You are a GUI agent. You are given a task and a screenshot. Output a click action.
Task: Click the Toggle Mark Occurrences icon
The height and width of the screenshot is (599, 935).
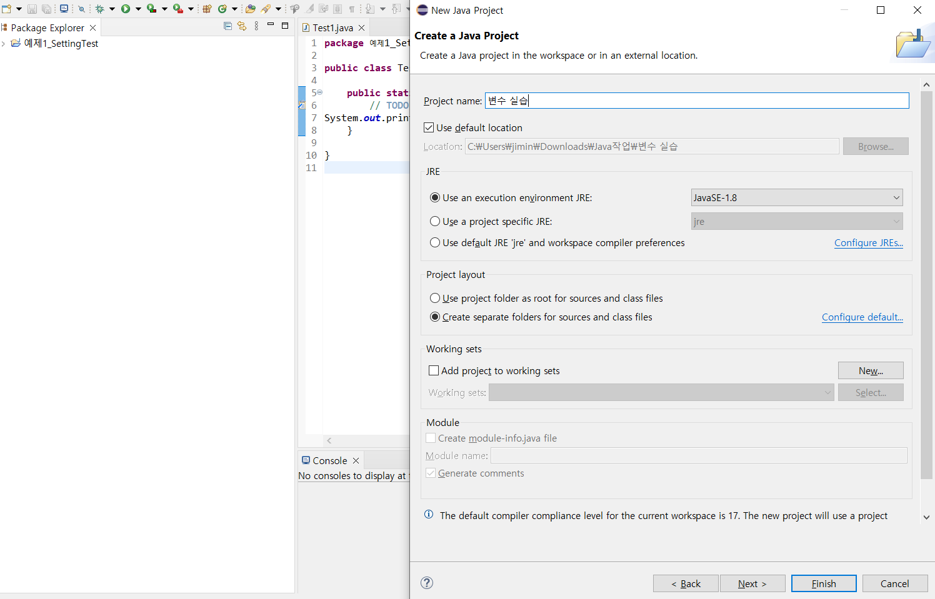(x=309, y=9)
